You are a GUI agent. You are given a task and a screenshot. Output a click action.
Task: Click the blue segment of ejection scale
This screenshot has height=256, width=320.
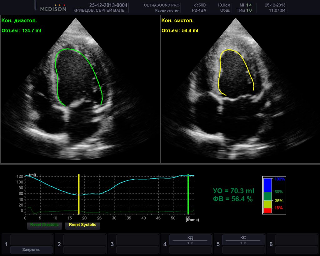[x=268, y=185]
